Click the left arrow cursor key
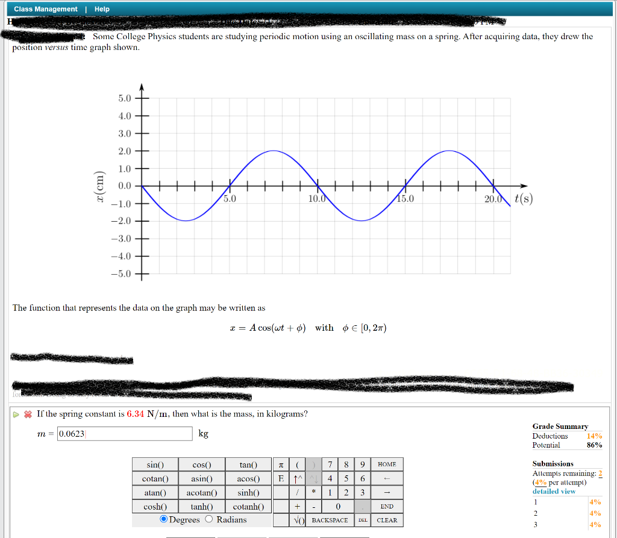The height and width of the screenshot is (538, 617). (386, 478)
